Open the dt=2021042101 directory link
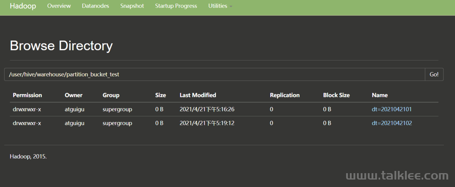Viewport: 455px width, 187px height. tap(392, 109)
